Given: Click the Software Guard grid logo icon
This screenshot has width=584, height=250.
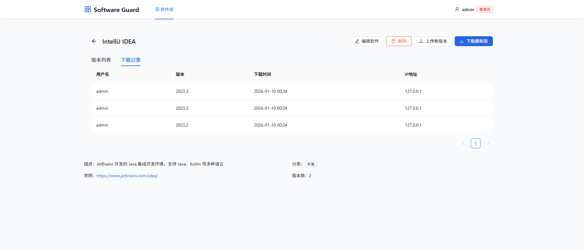Looking at the screenshot, I should tap(88, 9).
